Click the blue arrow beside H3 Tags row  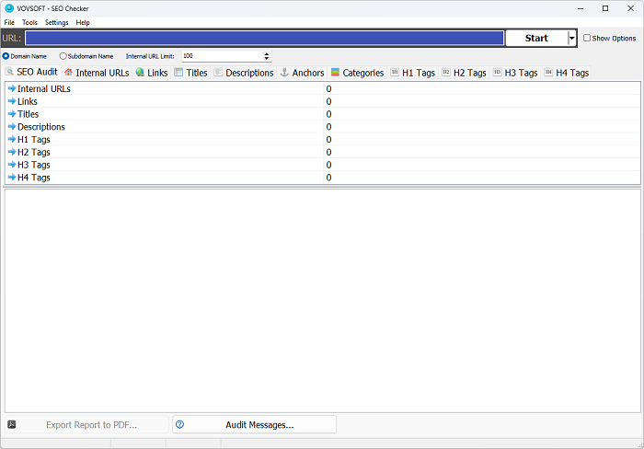coord(12,165)
